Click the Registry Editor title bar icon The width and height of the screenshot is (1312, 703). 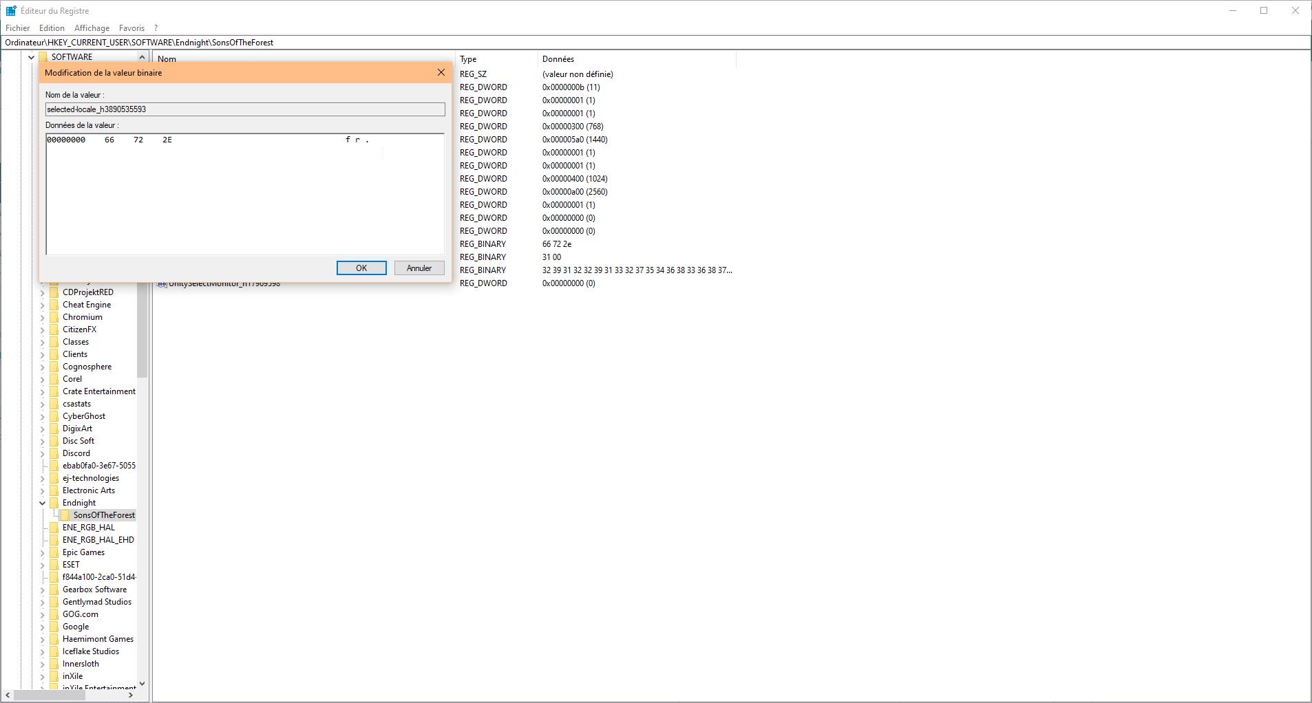pyautogui.click(x=10, y=10)
